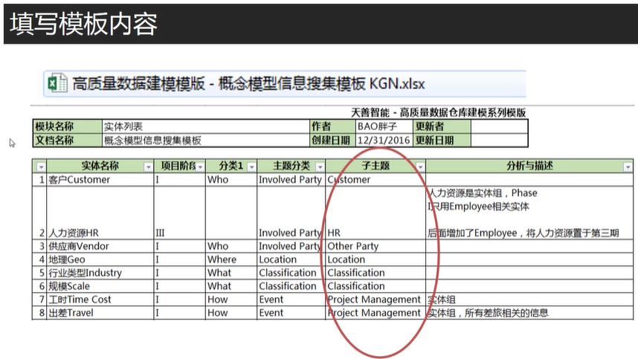Viewport: 638px width, 359px height.
Task: Click the 作者 label cell
Action: [x=332, y=126]
